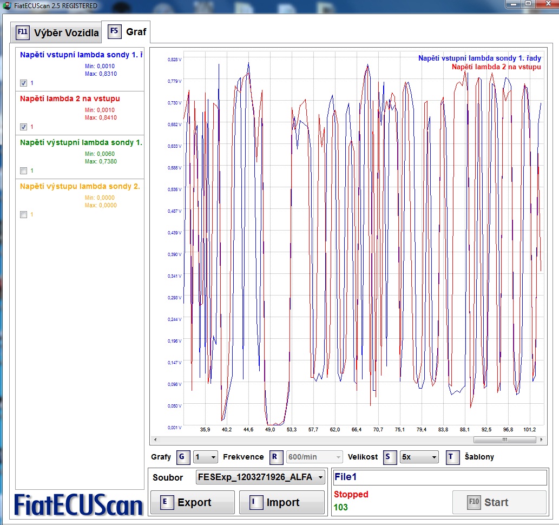Click the F11 key icon for Výběr Vozidla
This screenshot has height=525, width=559.
[x=23, y=32]
